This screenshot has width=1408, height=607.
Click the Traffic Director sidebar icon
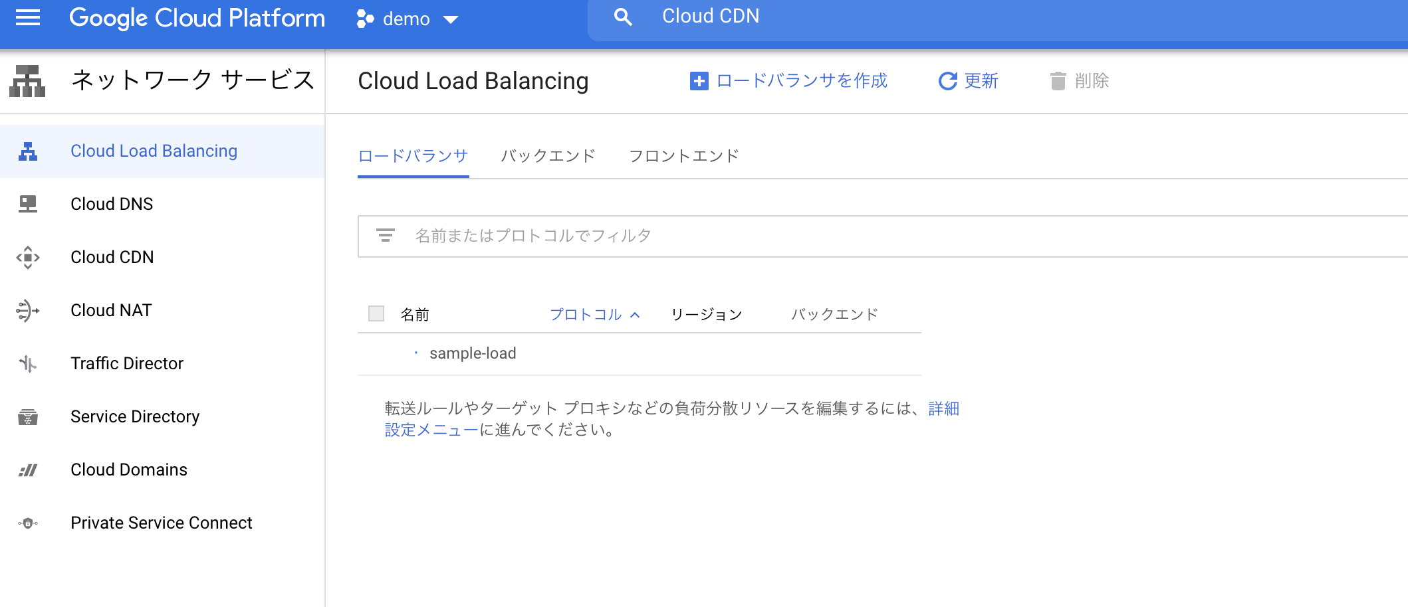[28, 363]
